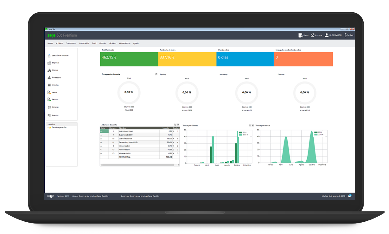The image size is (389, 234).
Task: Toggle the Albaranes de venta widget options
Action: coord(178,124)
